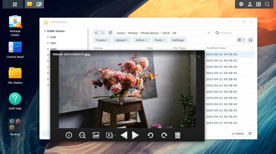Viewport: 276px width, 154px height.
Task: Go to the previous image
Action: tap(124, 135)
